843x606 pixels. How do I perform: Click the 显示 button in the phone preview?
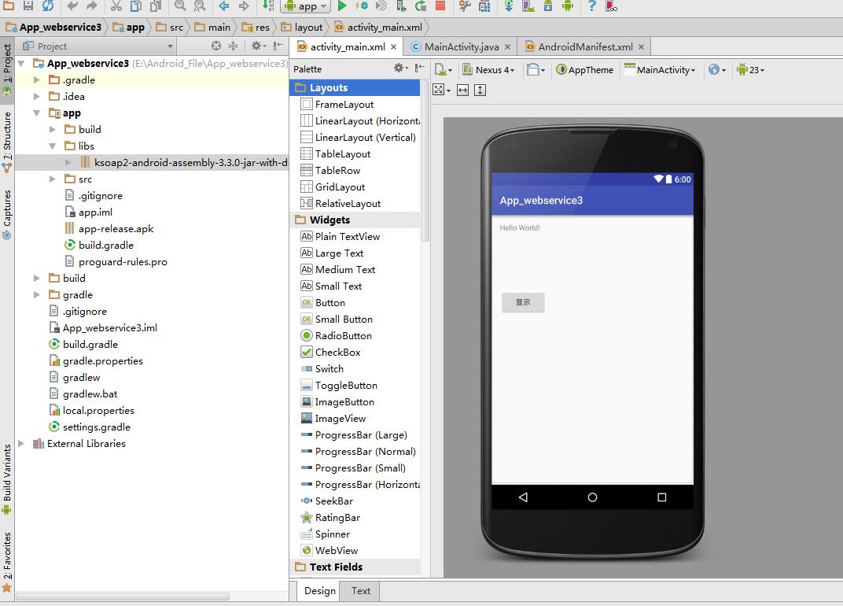523,302
